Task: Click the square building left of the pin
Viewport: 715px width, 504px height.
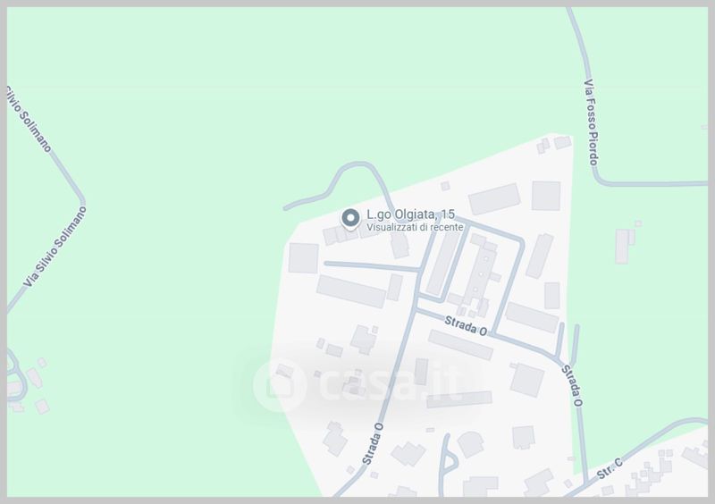Action: tap(303, 258)
